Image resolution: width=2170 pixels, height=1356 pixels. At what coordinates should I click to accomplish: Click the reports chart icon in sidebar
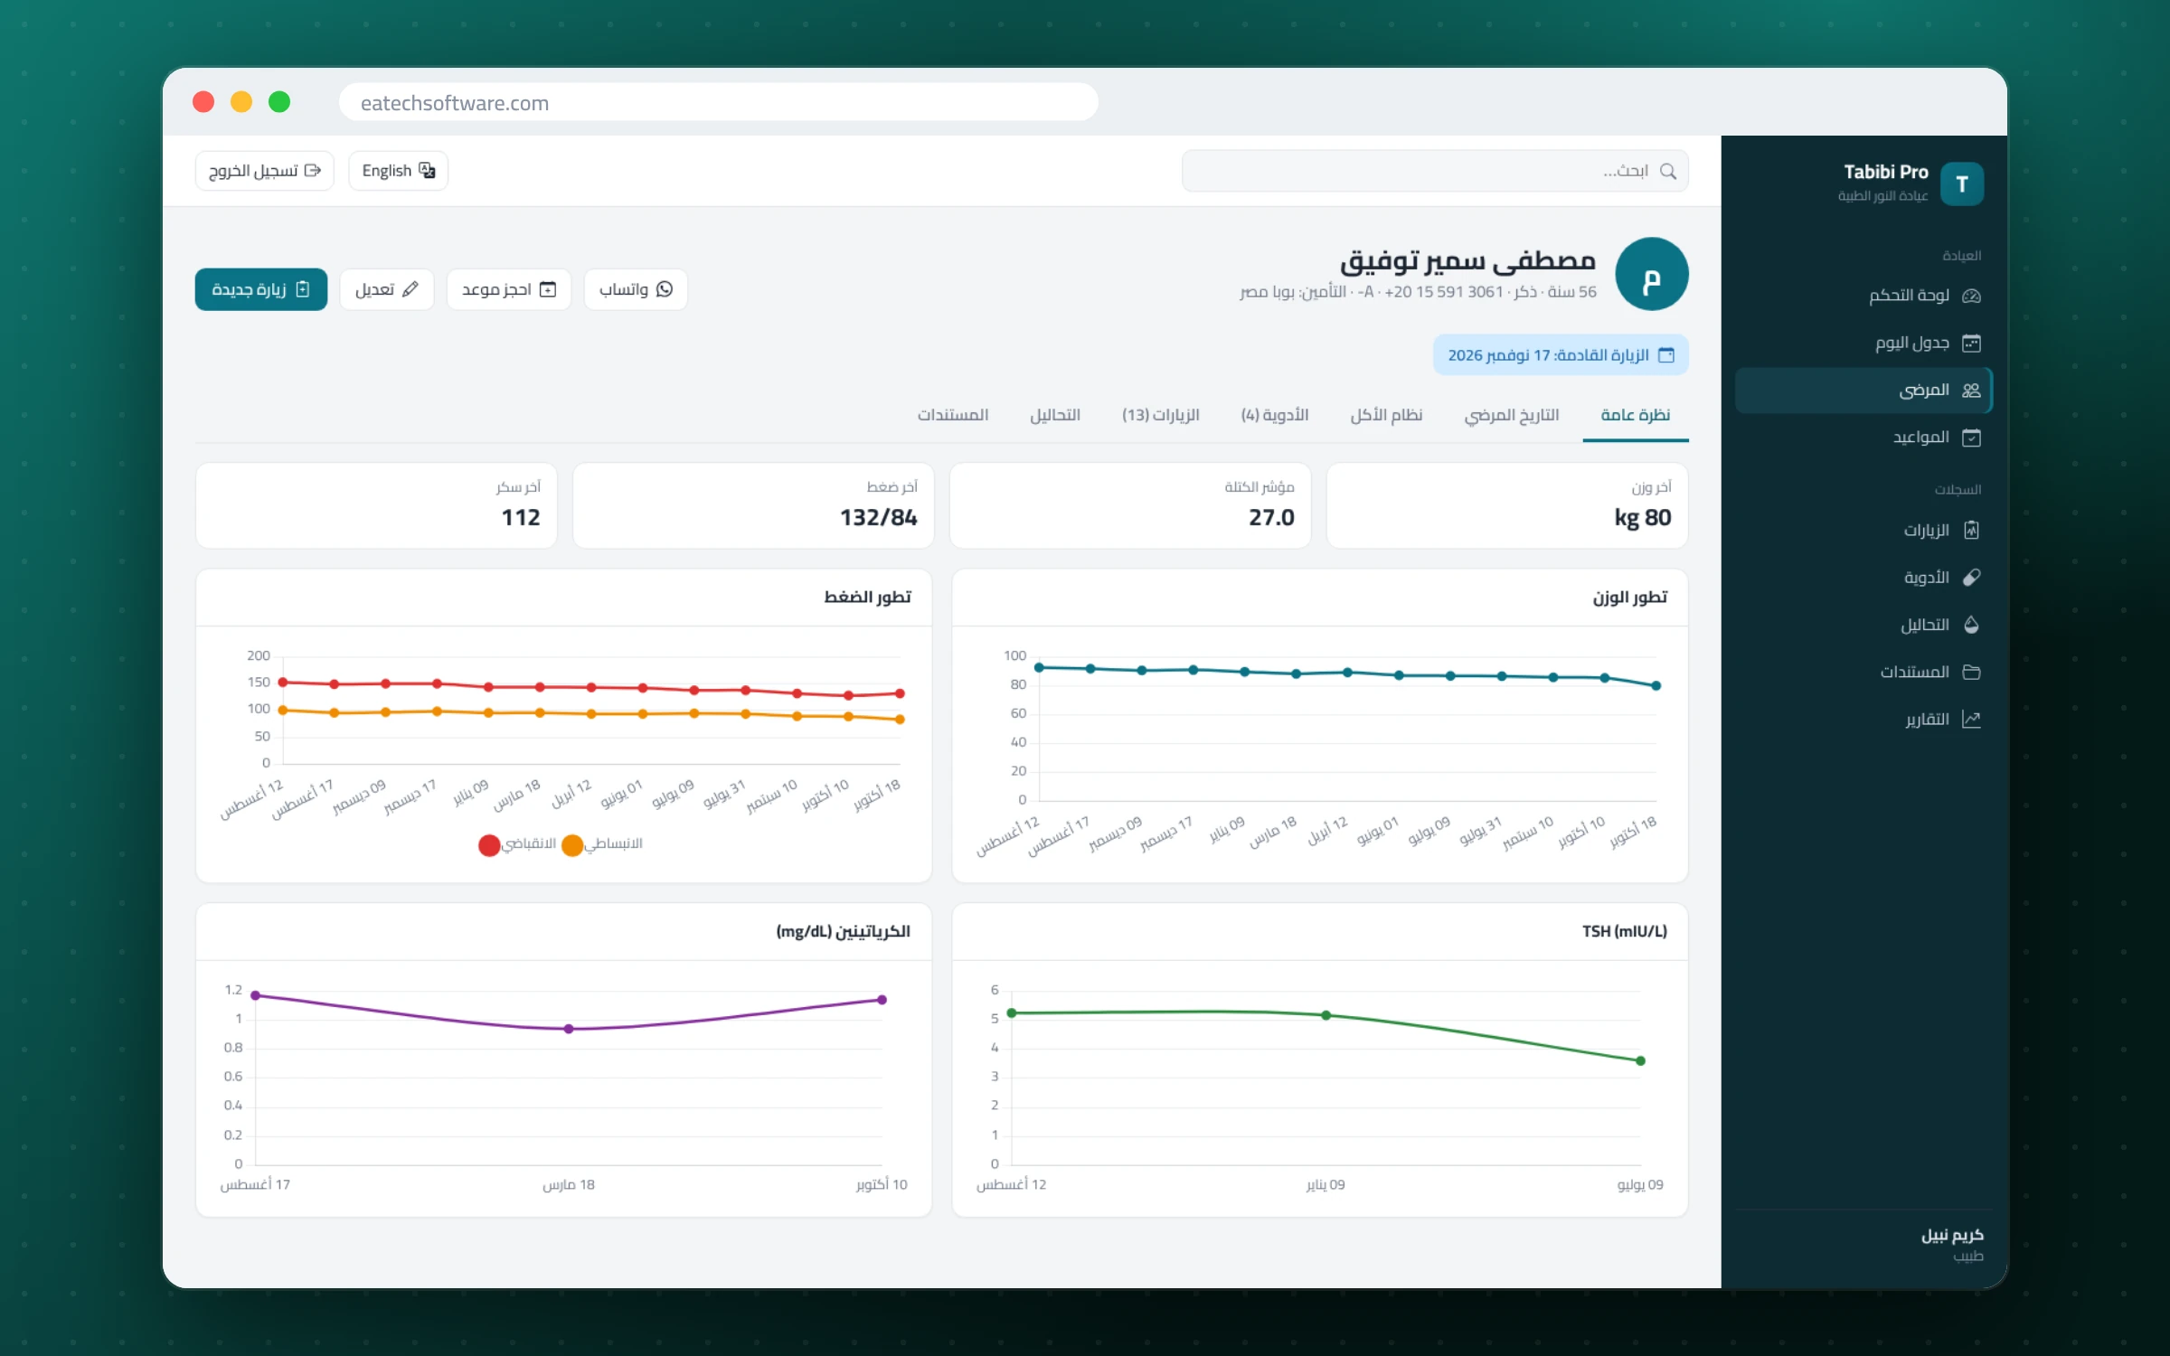(x=1971, y=719)
